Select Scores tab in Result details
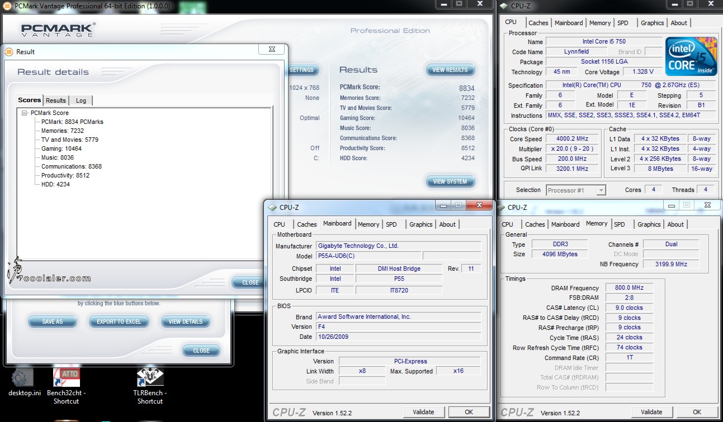Screen dimensions: 723x422 (x=30, y=100)
